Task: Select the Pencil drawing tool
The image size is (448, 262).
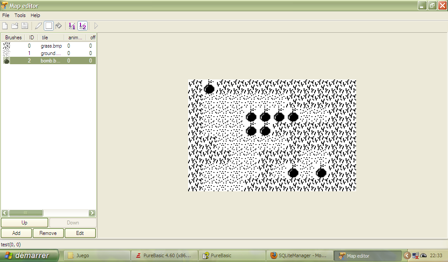Action: click(x=38, y=26)
